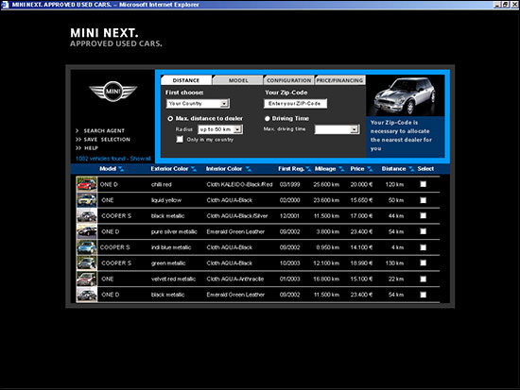Switch to the CONFIGURATION tab
This screenshot has width=520, height=390.
pyautogui.click(x=289, y=80)
